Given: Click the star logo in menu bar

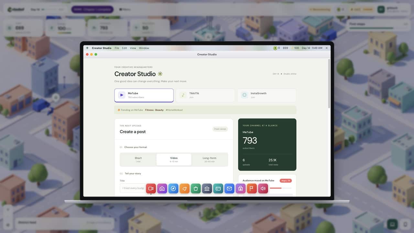Looking at the screenshot, I should tap(87, 48).
